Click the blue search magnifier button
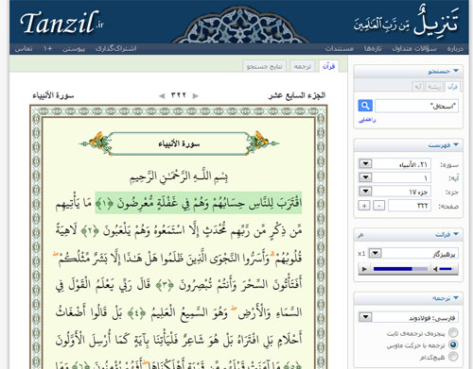 (x=365, y=106)
